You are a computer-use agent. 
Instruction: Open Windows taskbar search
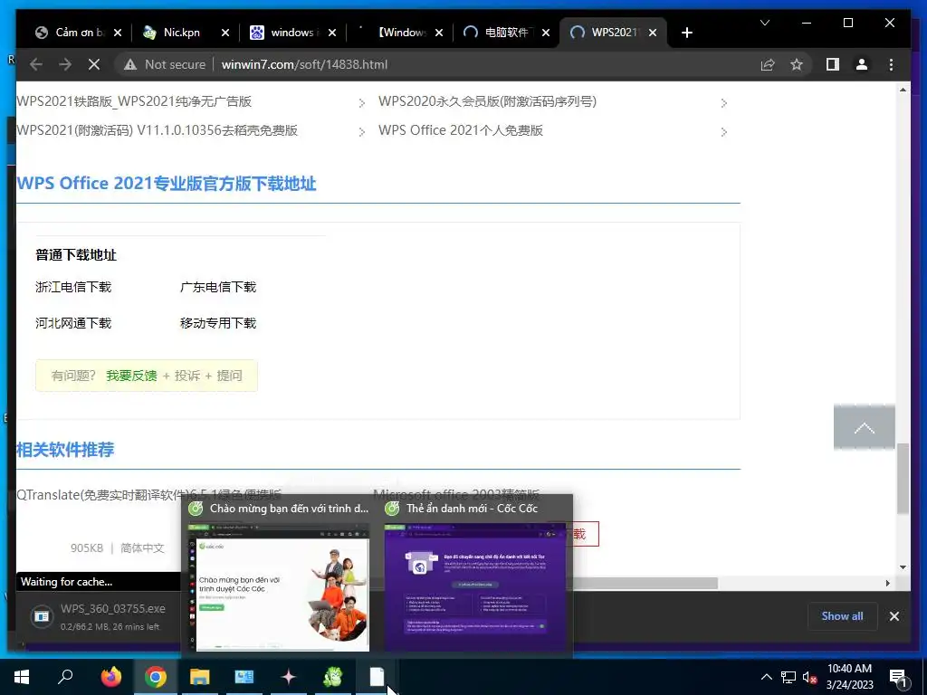click(x=65, y=677)
